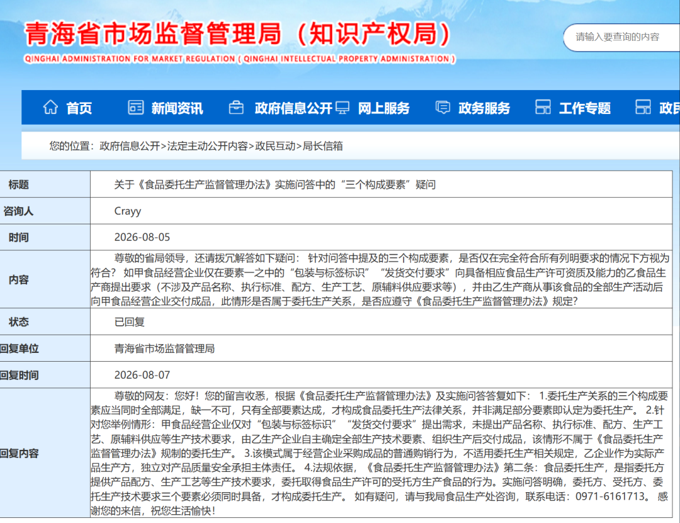This screenshot has width=680, height=523.
Task: Click the 时间 row label
Action: [x=19, y=238]
